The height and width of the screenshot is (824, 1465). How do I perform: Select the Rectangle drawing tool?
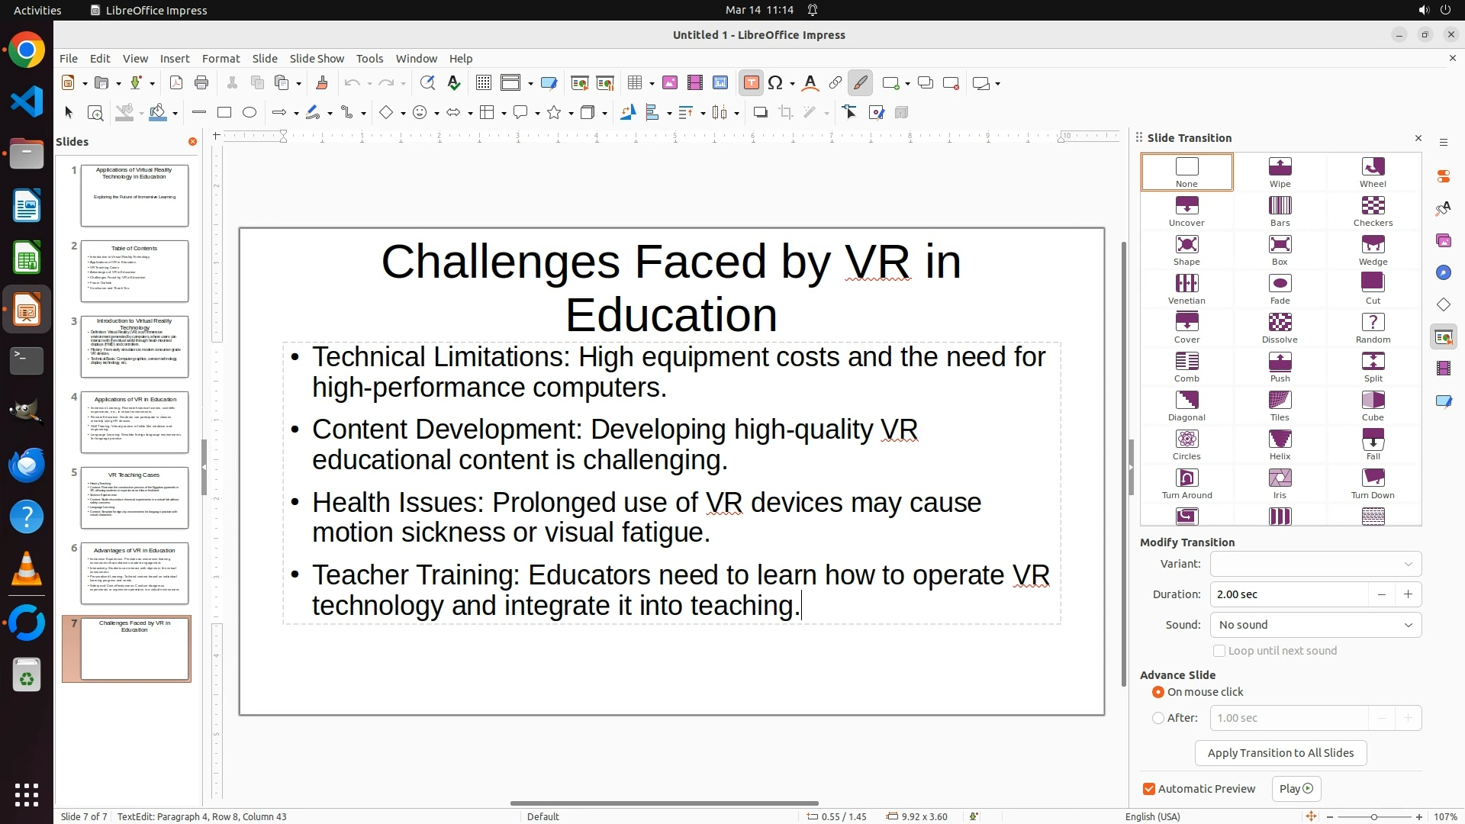[x=224, y=113]
